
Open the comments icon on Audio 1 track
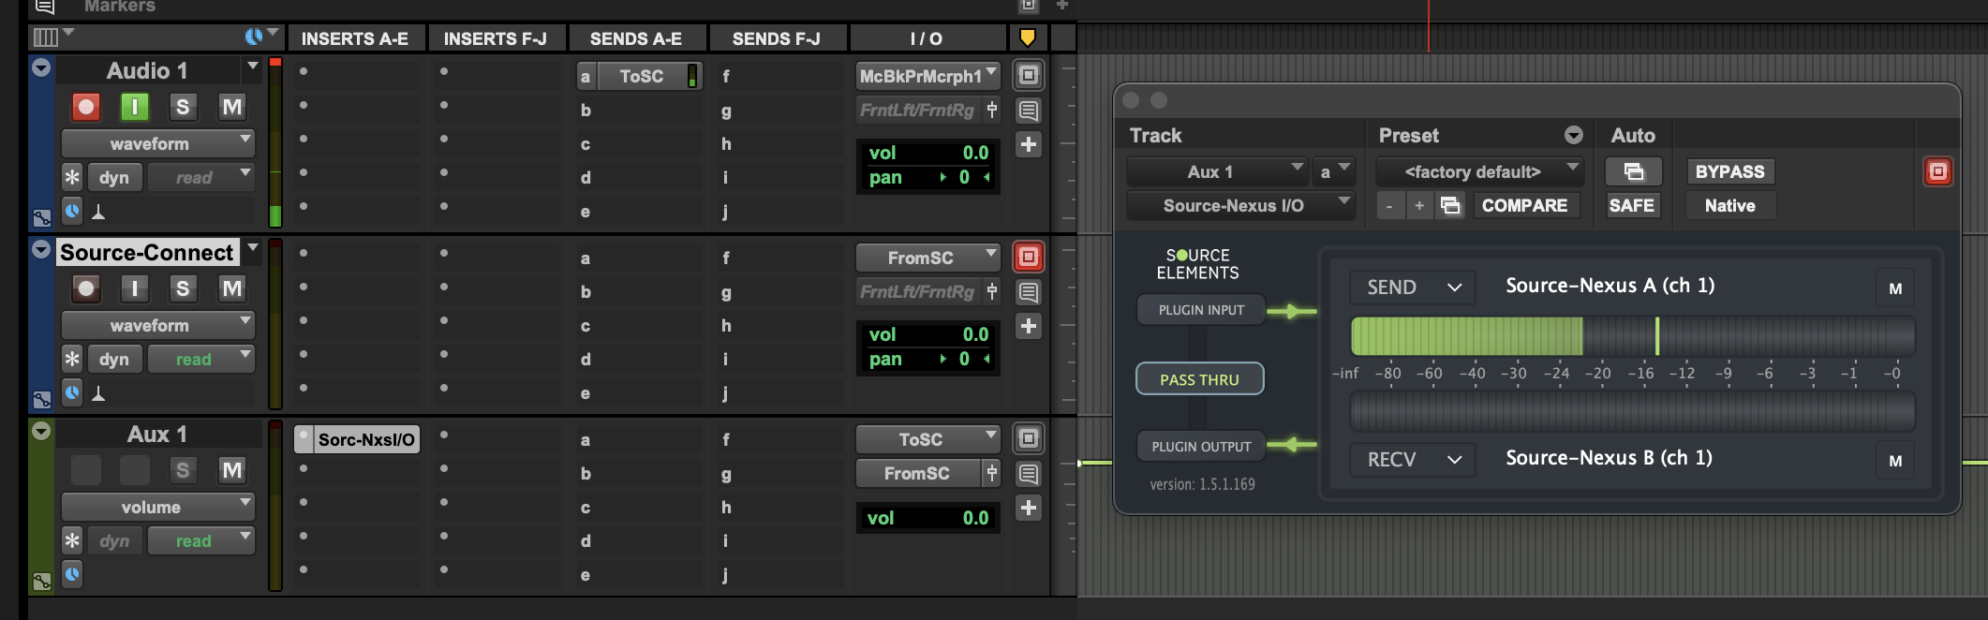tap(1028, 111)
